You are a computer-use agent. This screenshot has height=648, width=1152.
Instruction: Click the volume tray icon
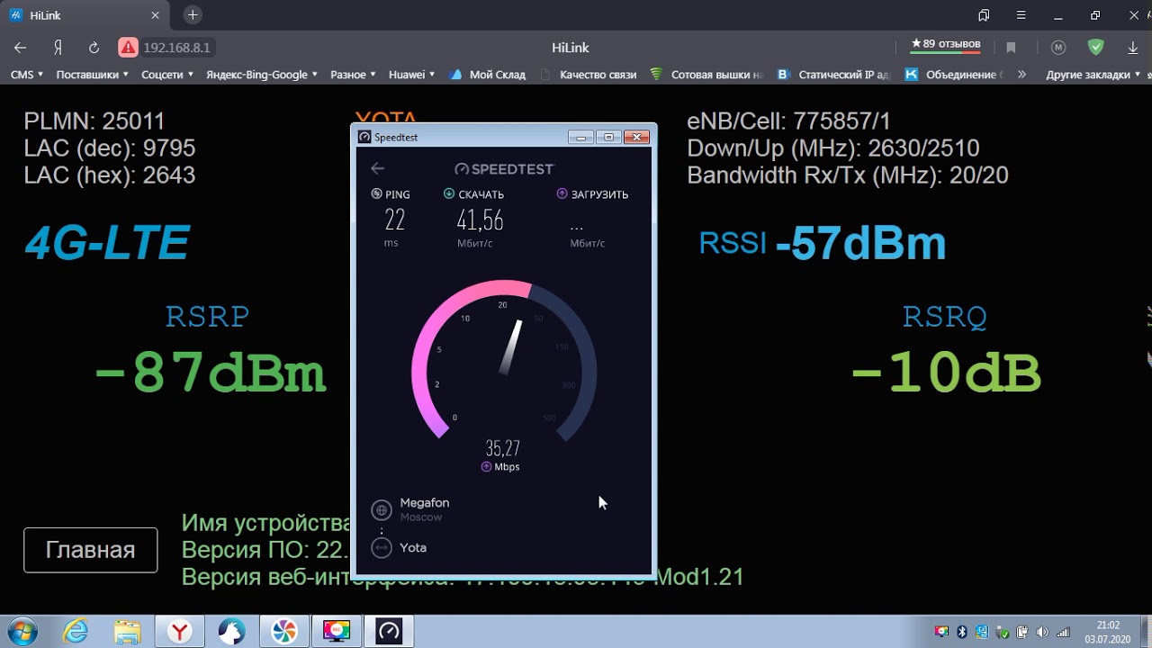coord(1044,632)
